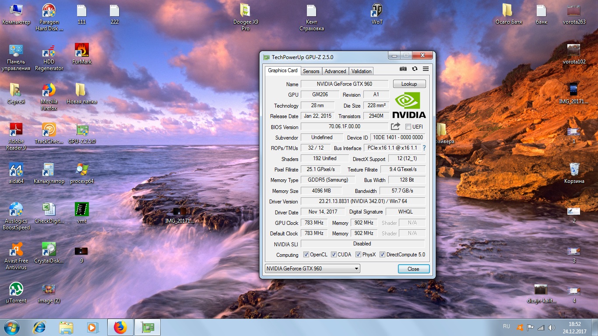Switch to the Sensors tab
Screen dimensions: 598x336
(x=311, y=71)
